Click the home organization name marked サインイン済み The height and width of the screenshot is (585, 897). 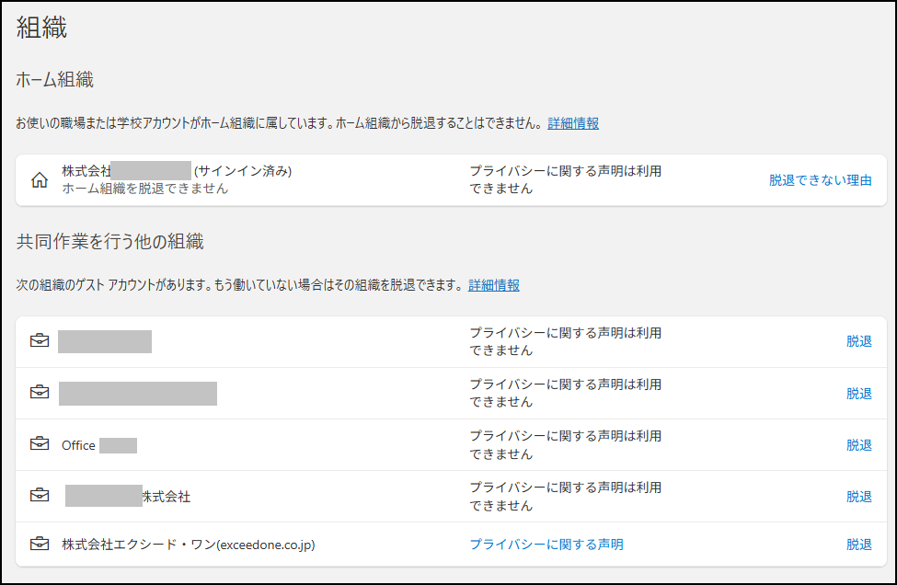coord(177,171)
